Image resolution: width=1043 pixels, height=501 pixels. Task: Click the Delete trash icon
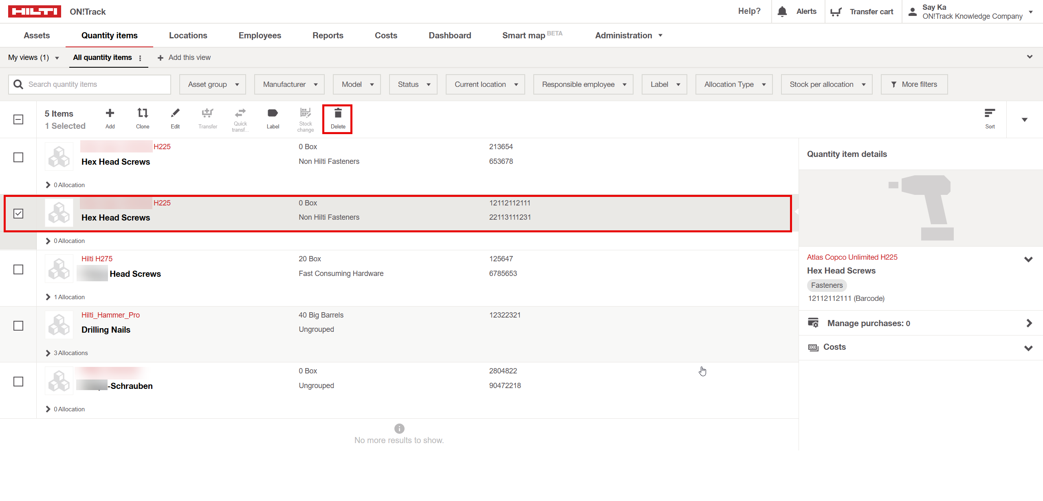click(x=338, y=114)
